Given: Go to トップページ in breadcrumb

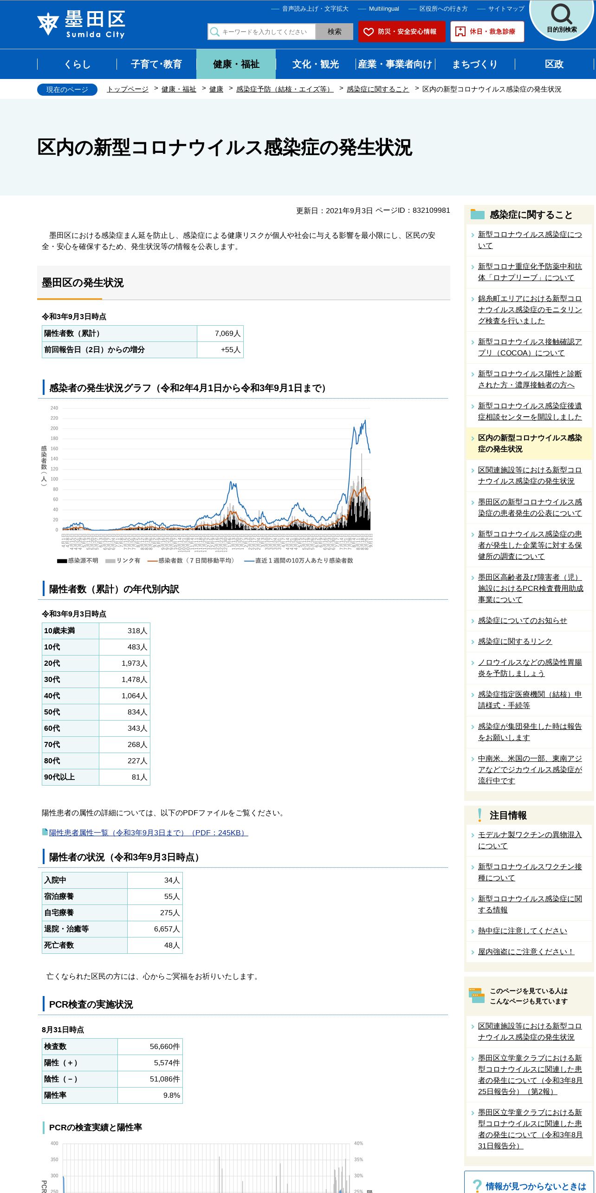Looking at the screenshot, I should (128, 89).
